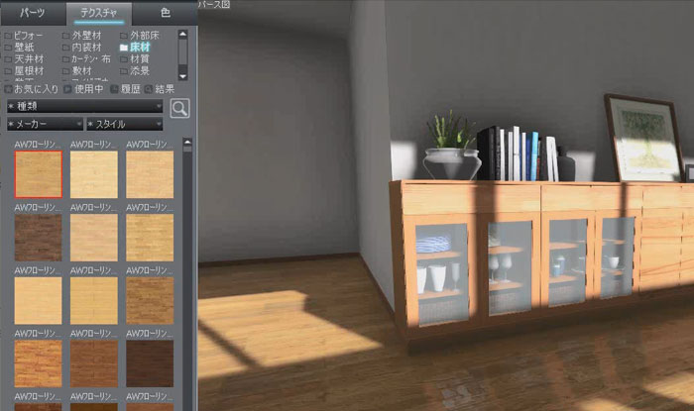Open the ビフォー texture folder
Viewport: 694px width, 411px height.
pyautogui.click(x=29, y=35)
